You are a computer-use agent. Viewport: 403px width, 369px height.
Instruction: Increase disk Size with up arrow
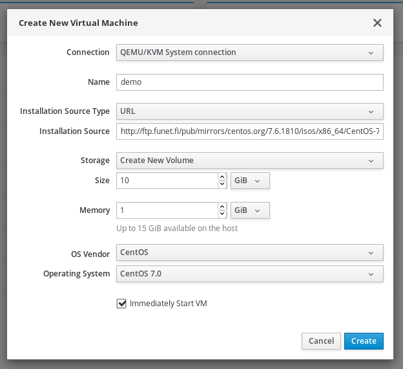(x=222, y=177)
